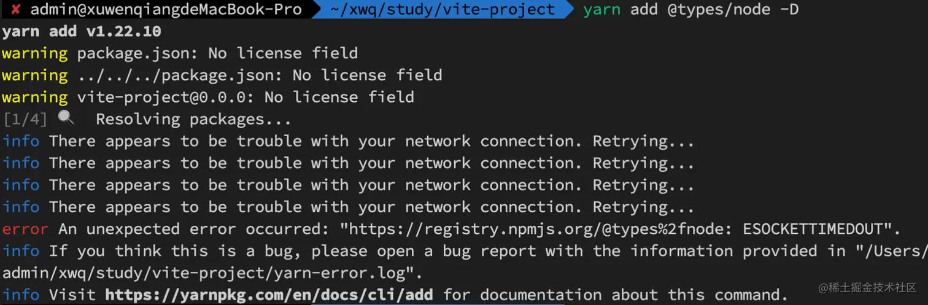This screenshot has width=928, height=305.
Task: Click the red X status icon in prompt
Action: point(16,9)
